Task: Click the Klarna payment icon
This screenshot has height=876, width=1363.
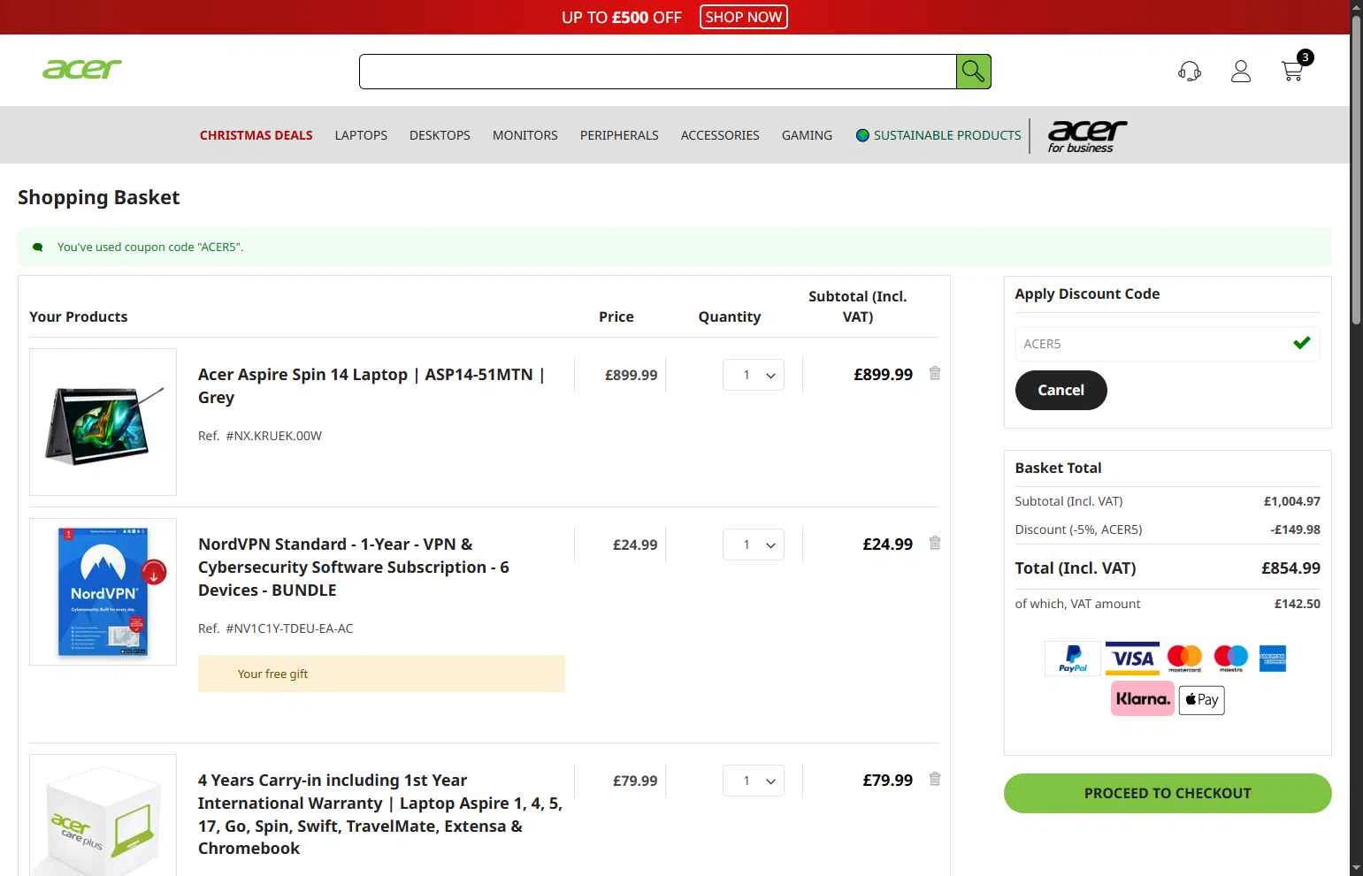Action: [x=1142, y=698]
